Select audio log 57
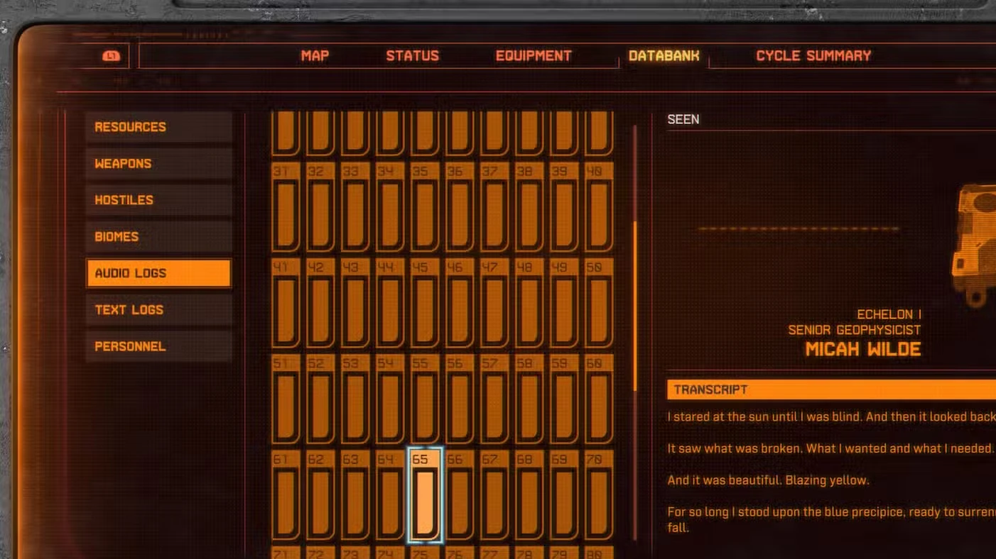 494,399
